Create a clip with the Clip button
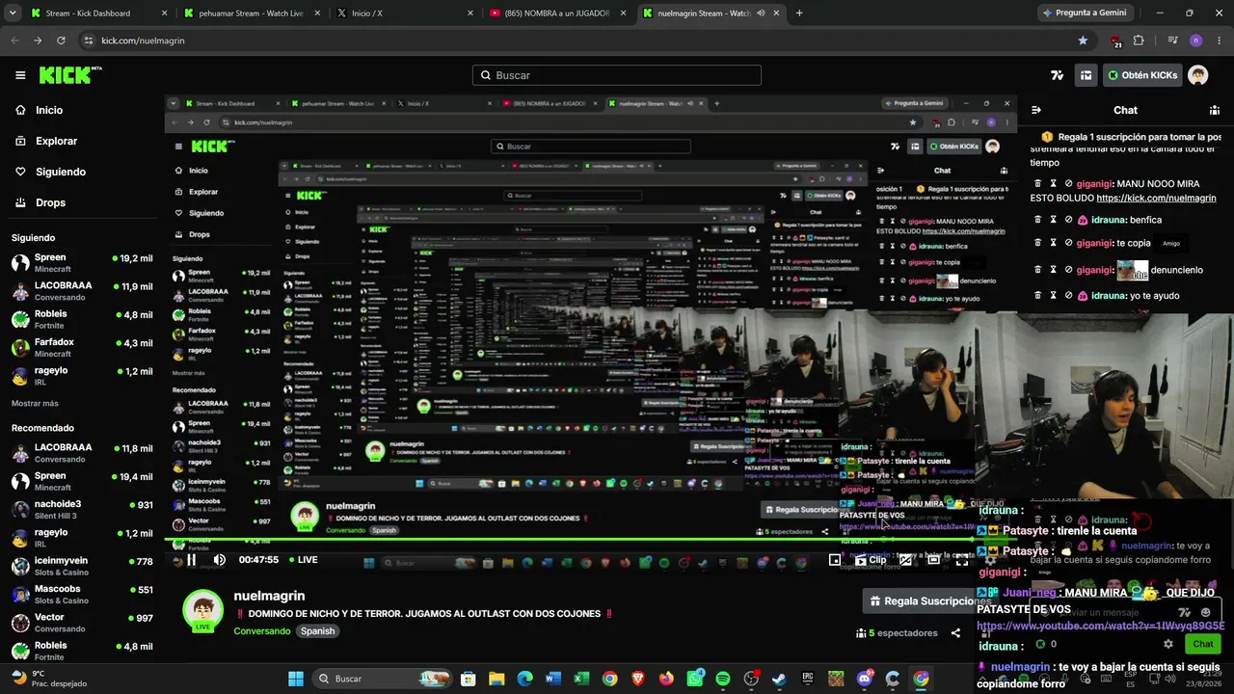This screenshot has height=694, width=1234. pos(870,560)
